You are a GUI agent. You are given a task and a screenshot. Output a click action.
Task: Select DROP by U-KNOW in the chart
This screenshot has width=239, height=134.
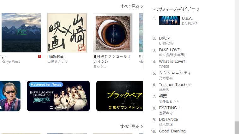(x=166, y=40)
